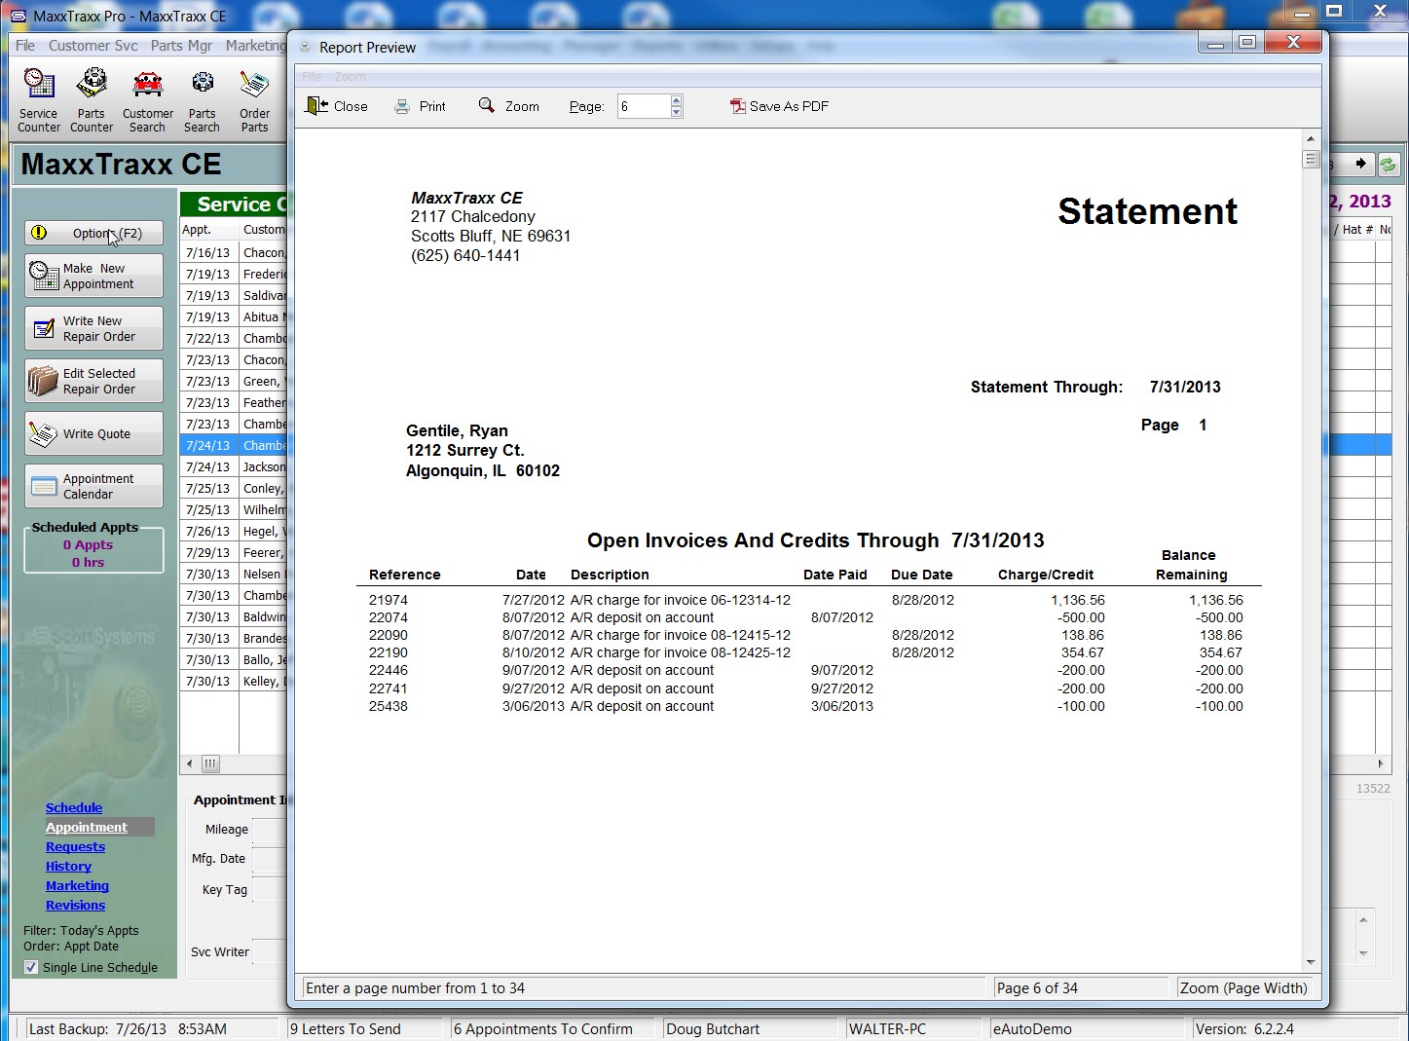
Task: Click schedule horizontal scrollbar left arrow
Action: pyautogui.click(x=189, y=763)
